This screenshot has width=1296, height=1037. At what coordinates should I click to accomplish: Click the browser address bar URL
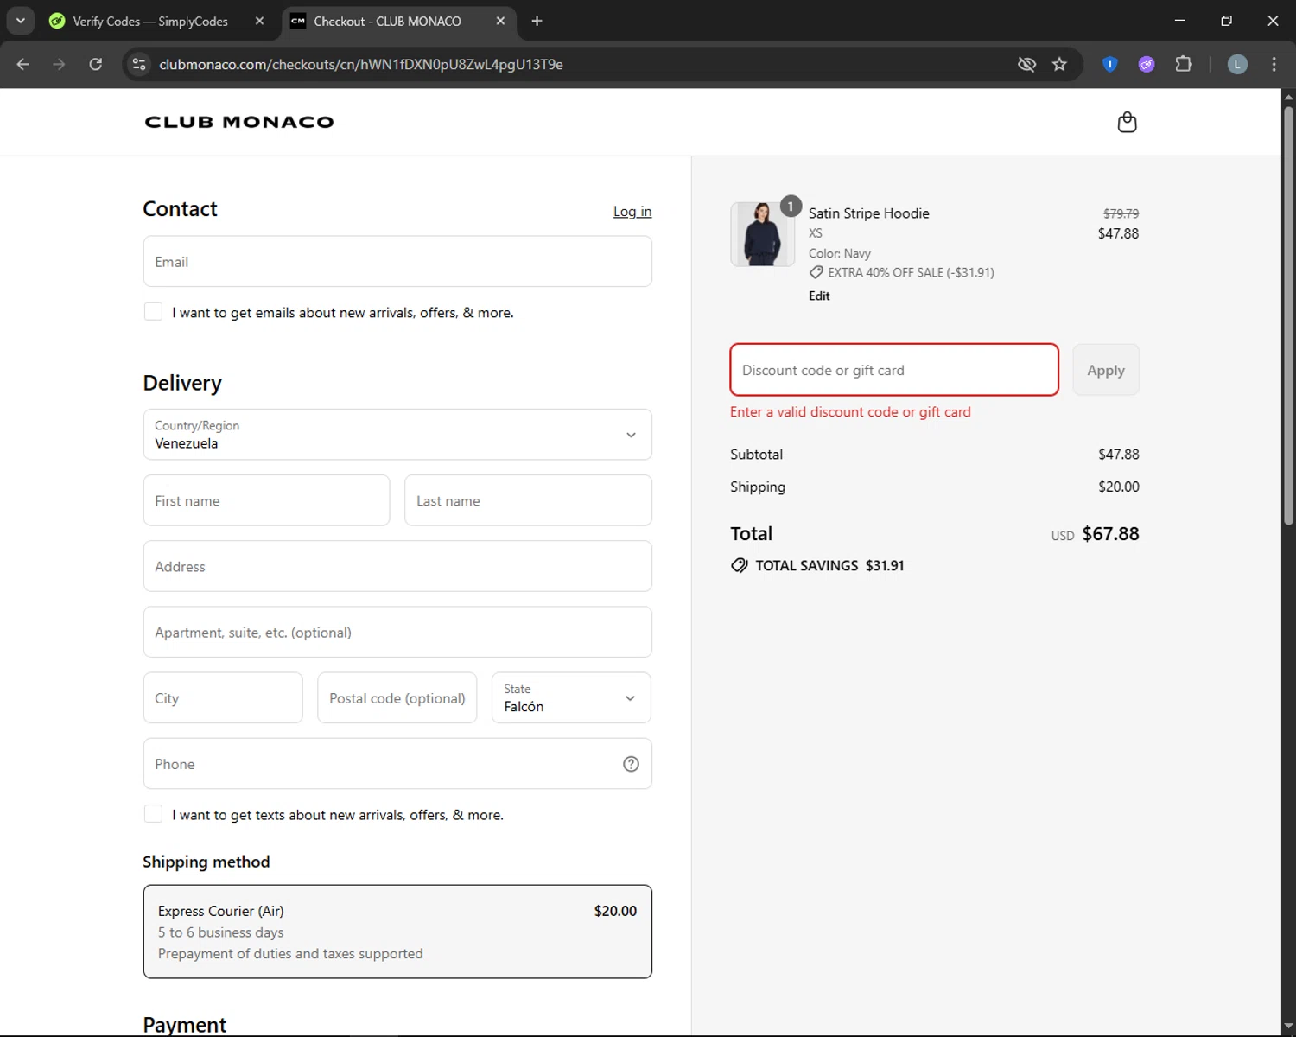point(361,64)
